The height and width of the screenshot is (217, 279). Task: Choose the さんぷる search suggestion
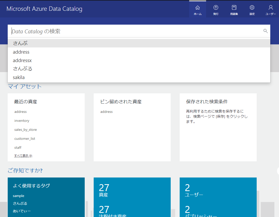click(139, 69)
